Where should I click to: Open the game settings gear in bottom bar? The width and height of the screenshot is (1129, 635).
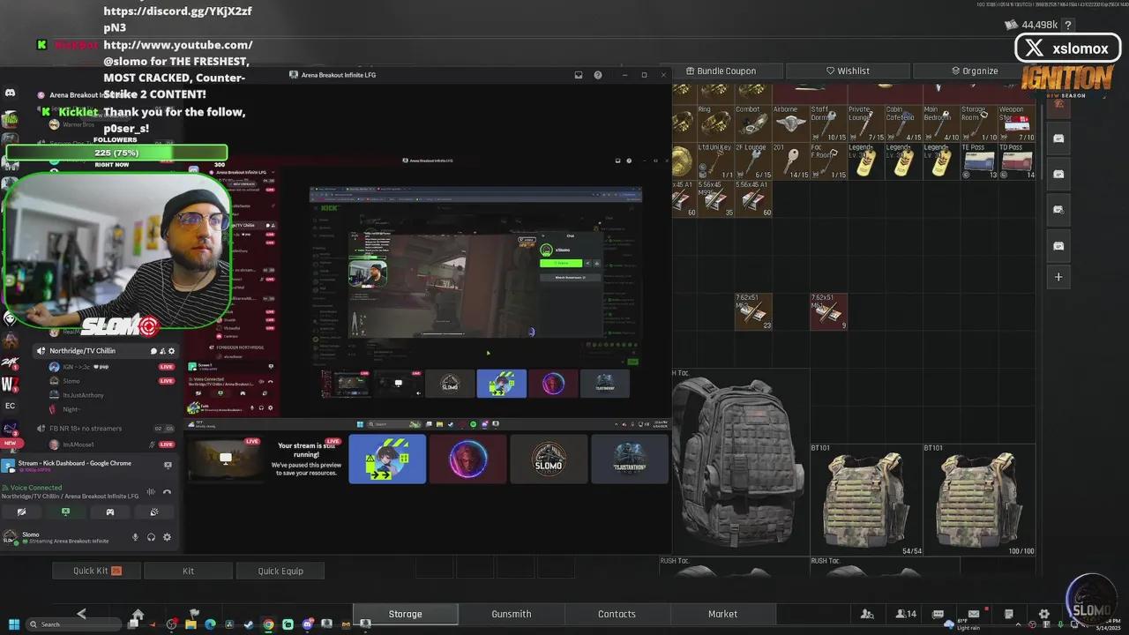[1043, 614]
